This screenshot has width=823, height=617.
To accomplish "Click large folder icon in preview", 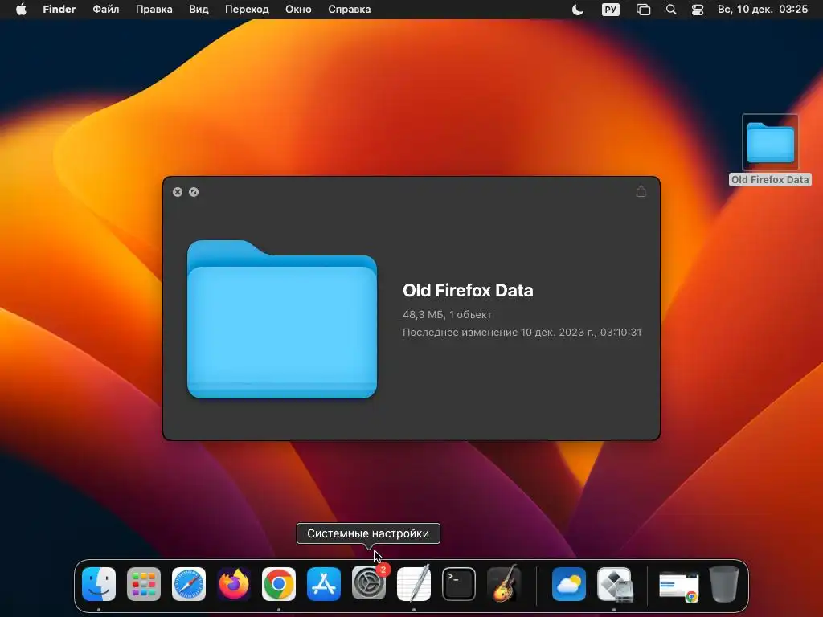I will coord(282,319).
